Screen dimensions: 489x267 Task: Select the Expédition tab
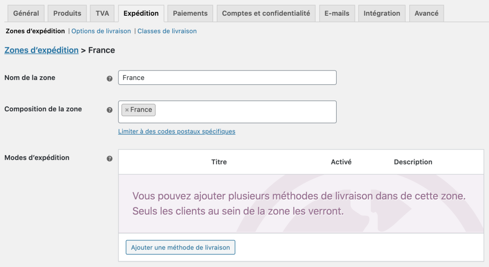pos(141,13)
